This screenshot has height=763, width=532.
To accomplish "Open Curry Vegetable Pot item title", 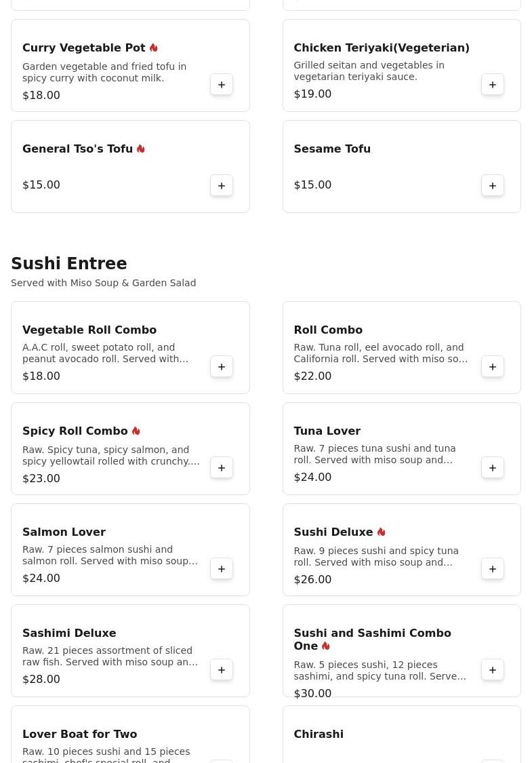I will [84, 48].
